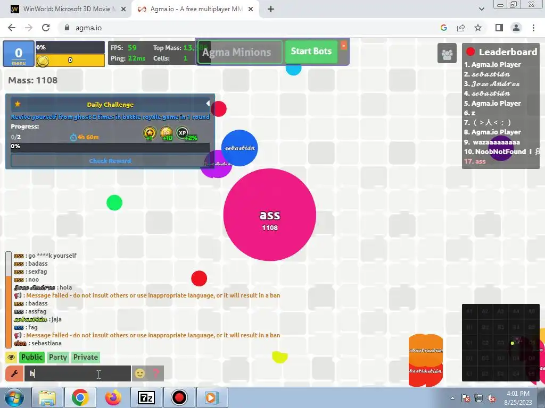Click chat message 'sebastiana'
The width and height of the screenshot is (545, 408).
tap(47, 343)
